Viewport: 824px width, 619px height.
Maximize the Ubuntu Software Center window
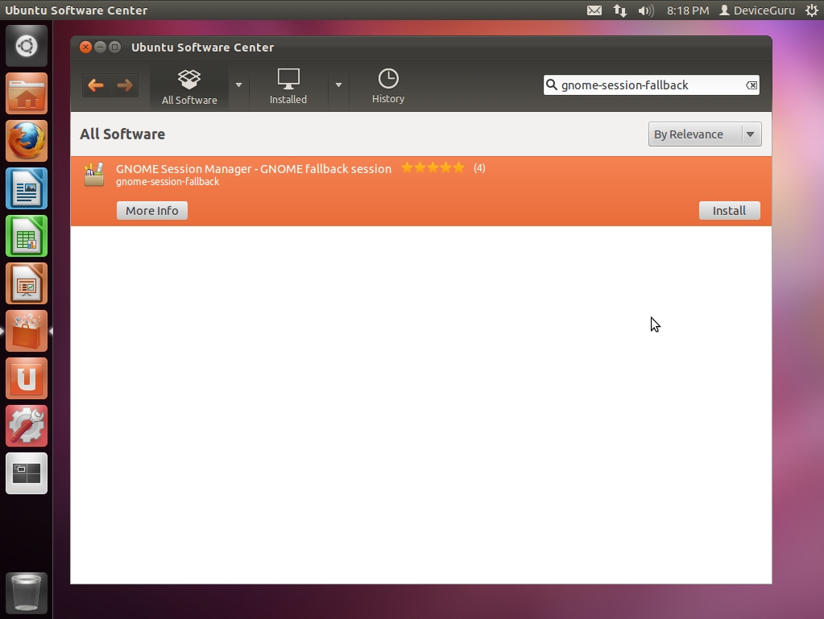114,47
